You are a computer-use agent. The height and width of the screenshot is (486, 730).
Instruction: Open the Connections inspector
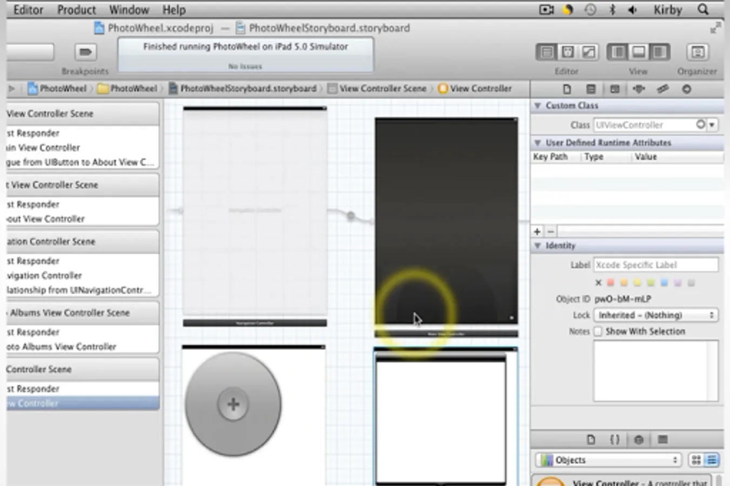pyautogui.click(x=686, y=89)
